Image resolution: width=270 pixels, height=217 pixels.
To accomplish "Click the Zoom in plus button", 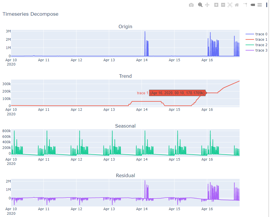I will pos(216,5).
